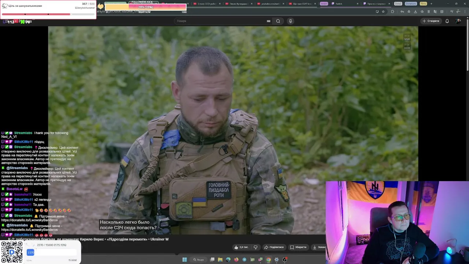The height and width of the screenshot is (264, 469).
Task: Switch to the Twitch tab
Action: coord(344,4)
